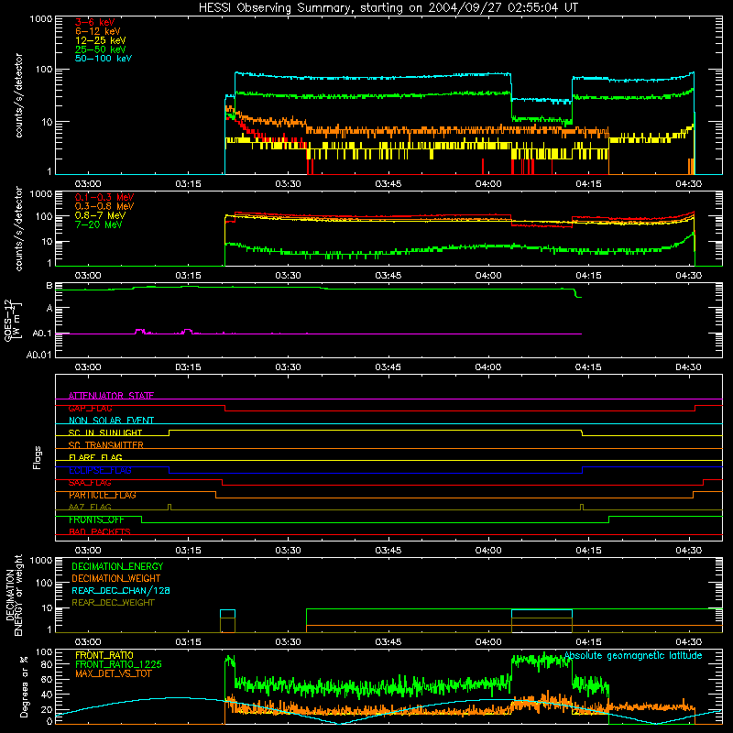Click the 03:15 tick under decimation panel

coord(188,642)
